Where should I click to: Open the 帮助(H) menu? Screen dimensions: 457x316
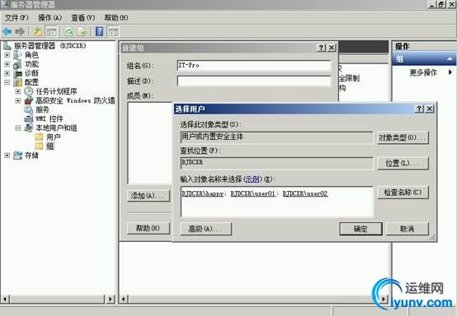coord(116,18)
